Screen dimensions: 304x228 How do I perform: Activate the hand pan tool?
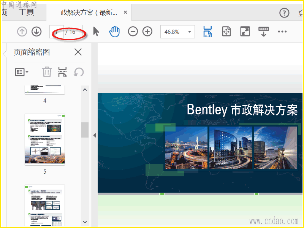(114, 32)
